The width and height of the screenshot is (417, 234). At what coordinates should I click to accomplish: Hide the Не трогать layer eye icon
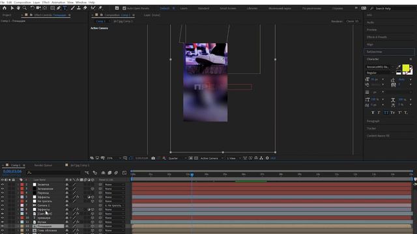pos(3,201)
